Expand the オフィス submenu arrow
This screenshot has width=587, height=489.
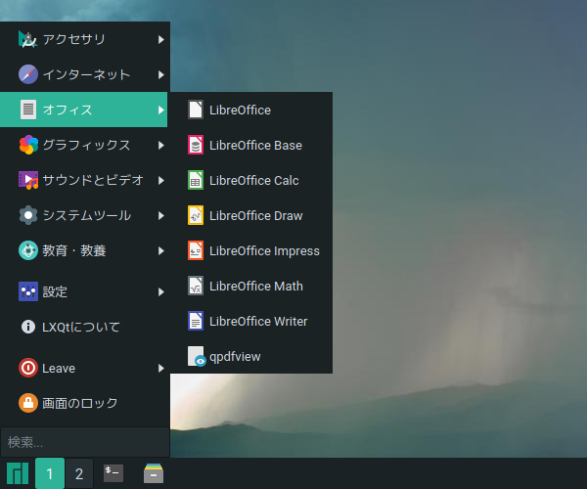161,110
